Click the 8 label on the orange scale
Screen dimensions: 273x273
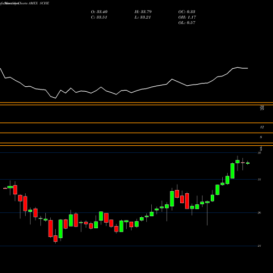coord(261,137)
